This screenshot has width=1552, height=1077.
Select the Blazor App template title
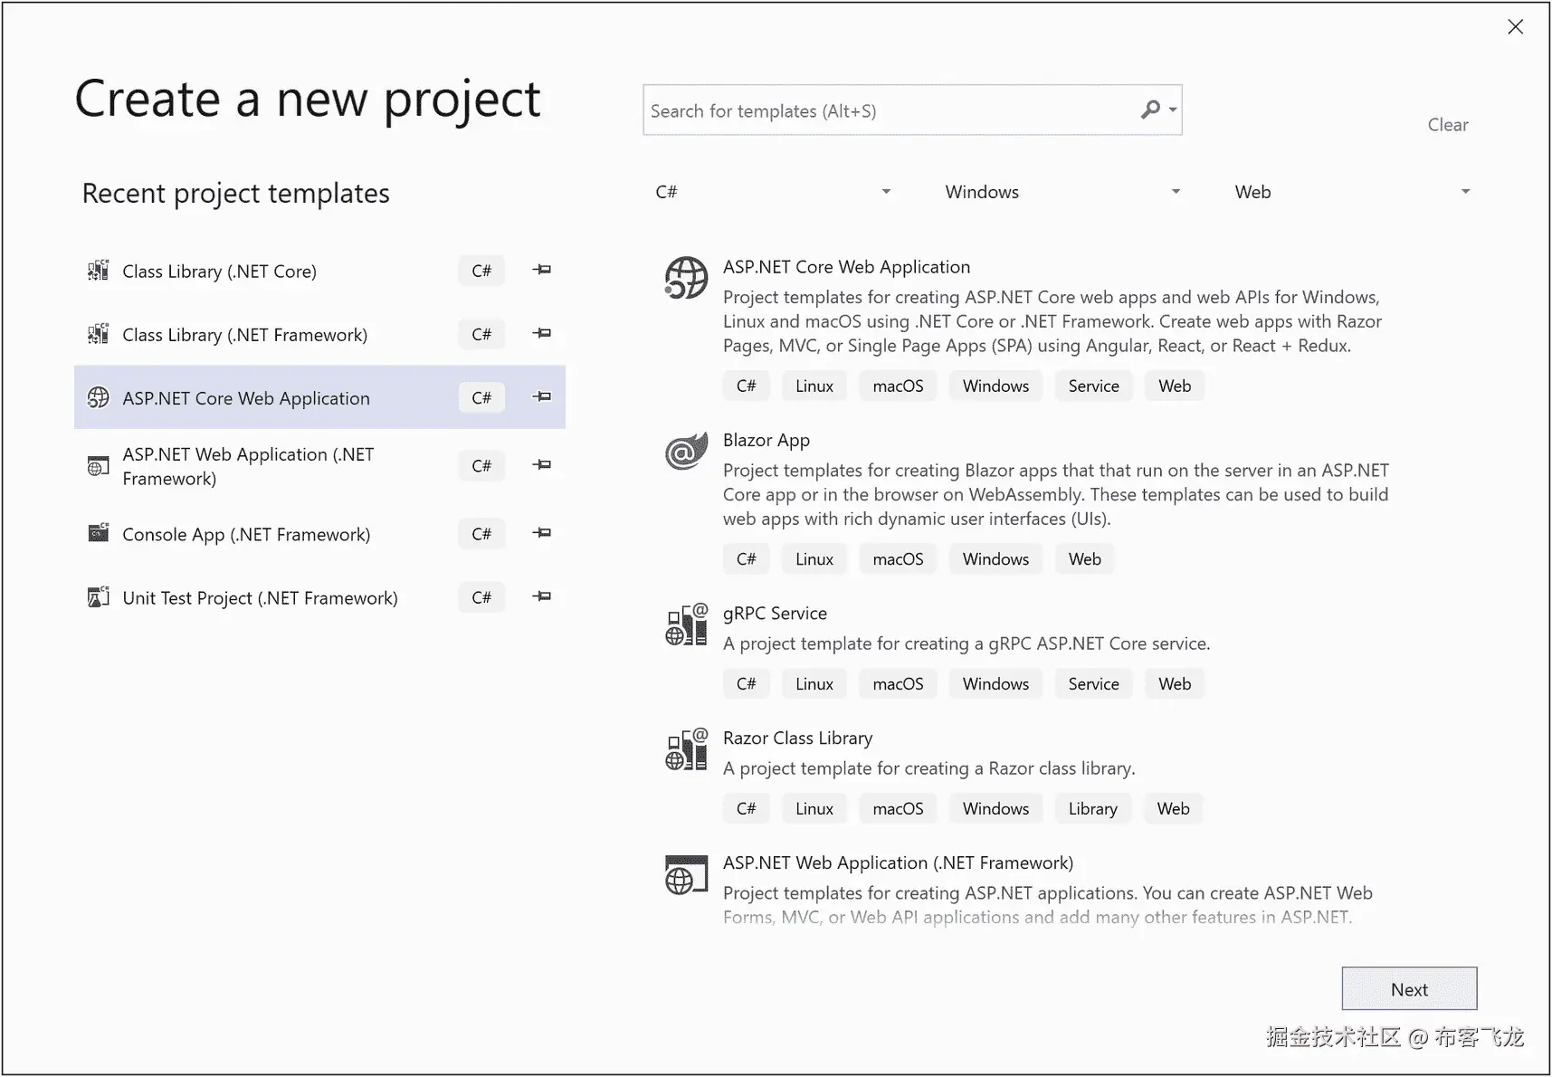pos(766,440)
